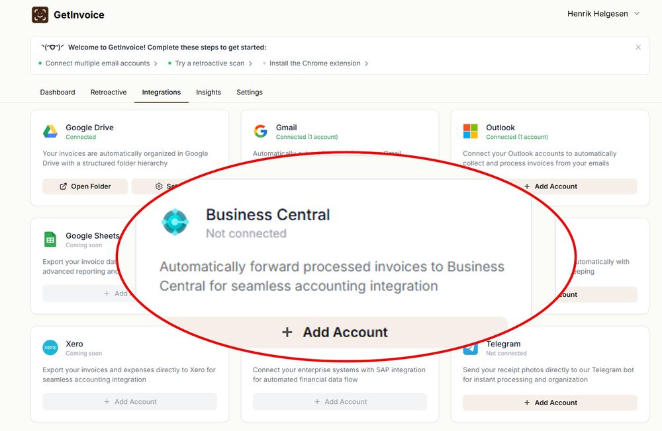The width and height of the screenshot is (662, 431).
Task: Click the Telegram bot description text
Action: click(x=548, y=375)
